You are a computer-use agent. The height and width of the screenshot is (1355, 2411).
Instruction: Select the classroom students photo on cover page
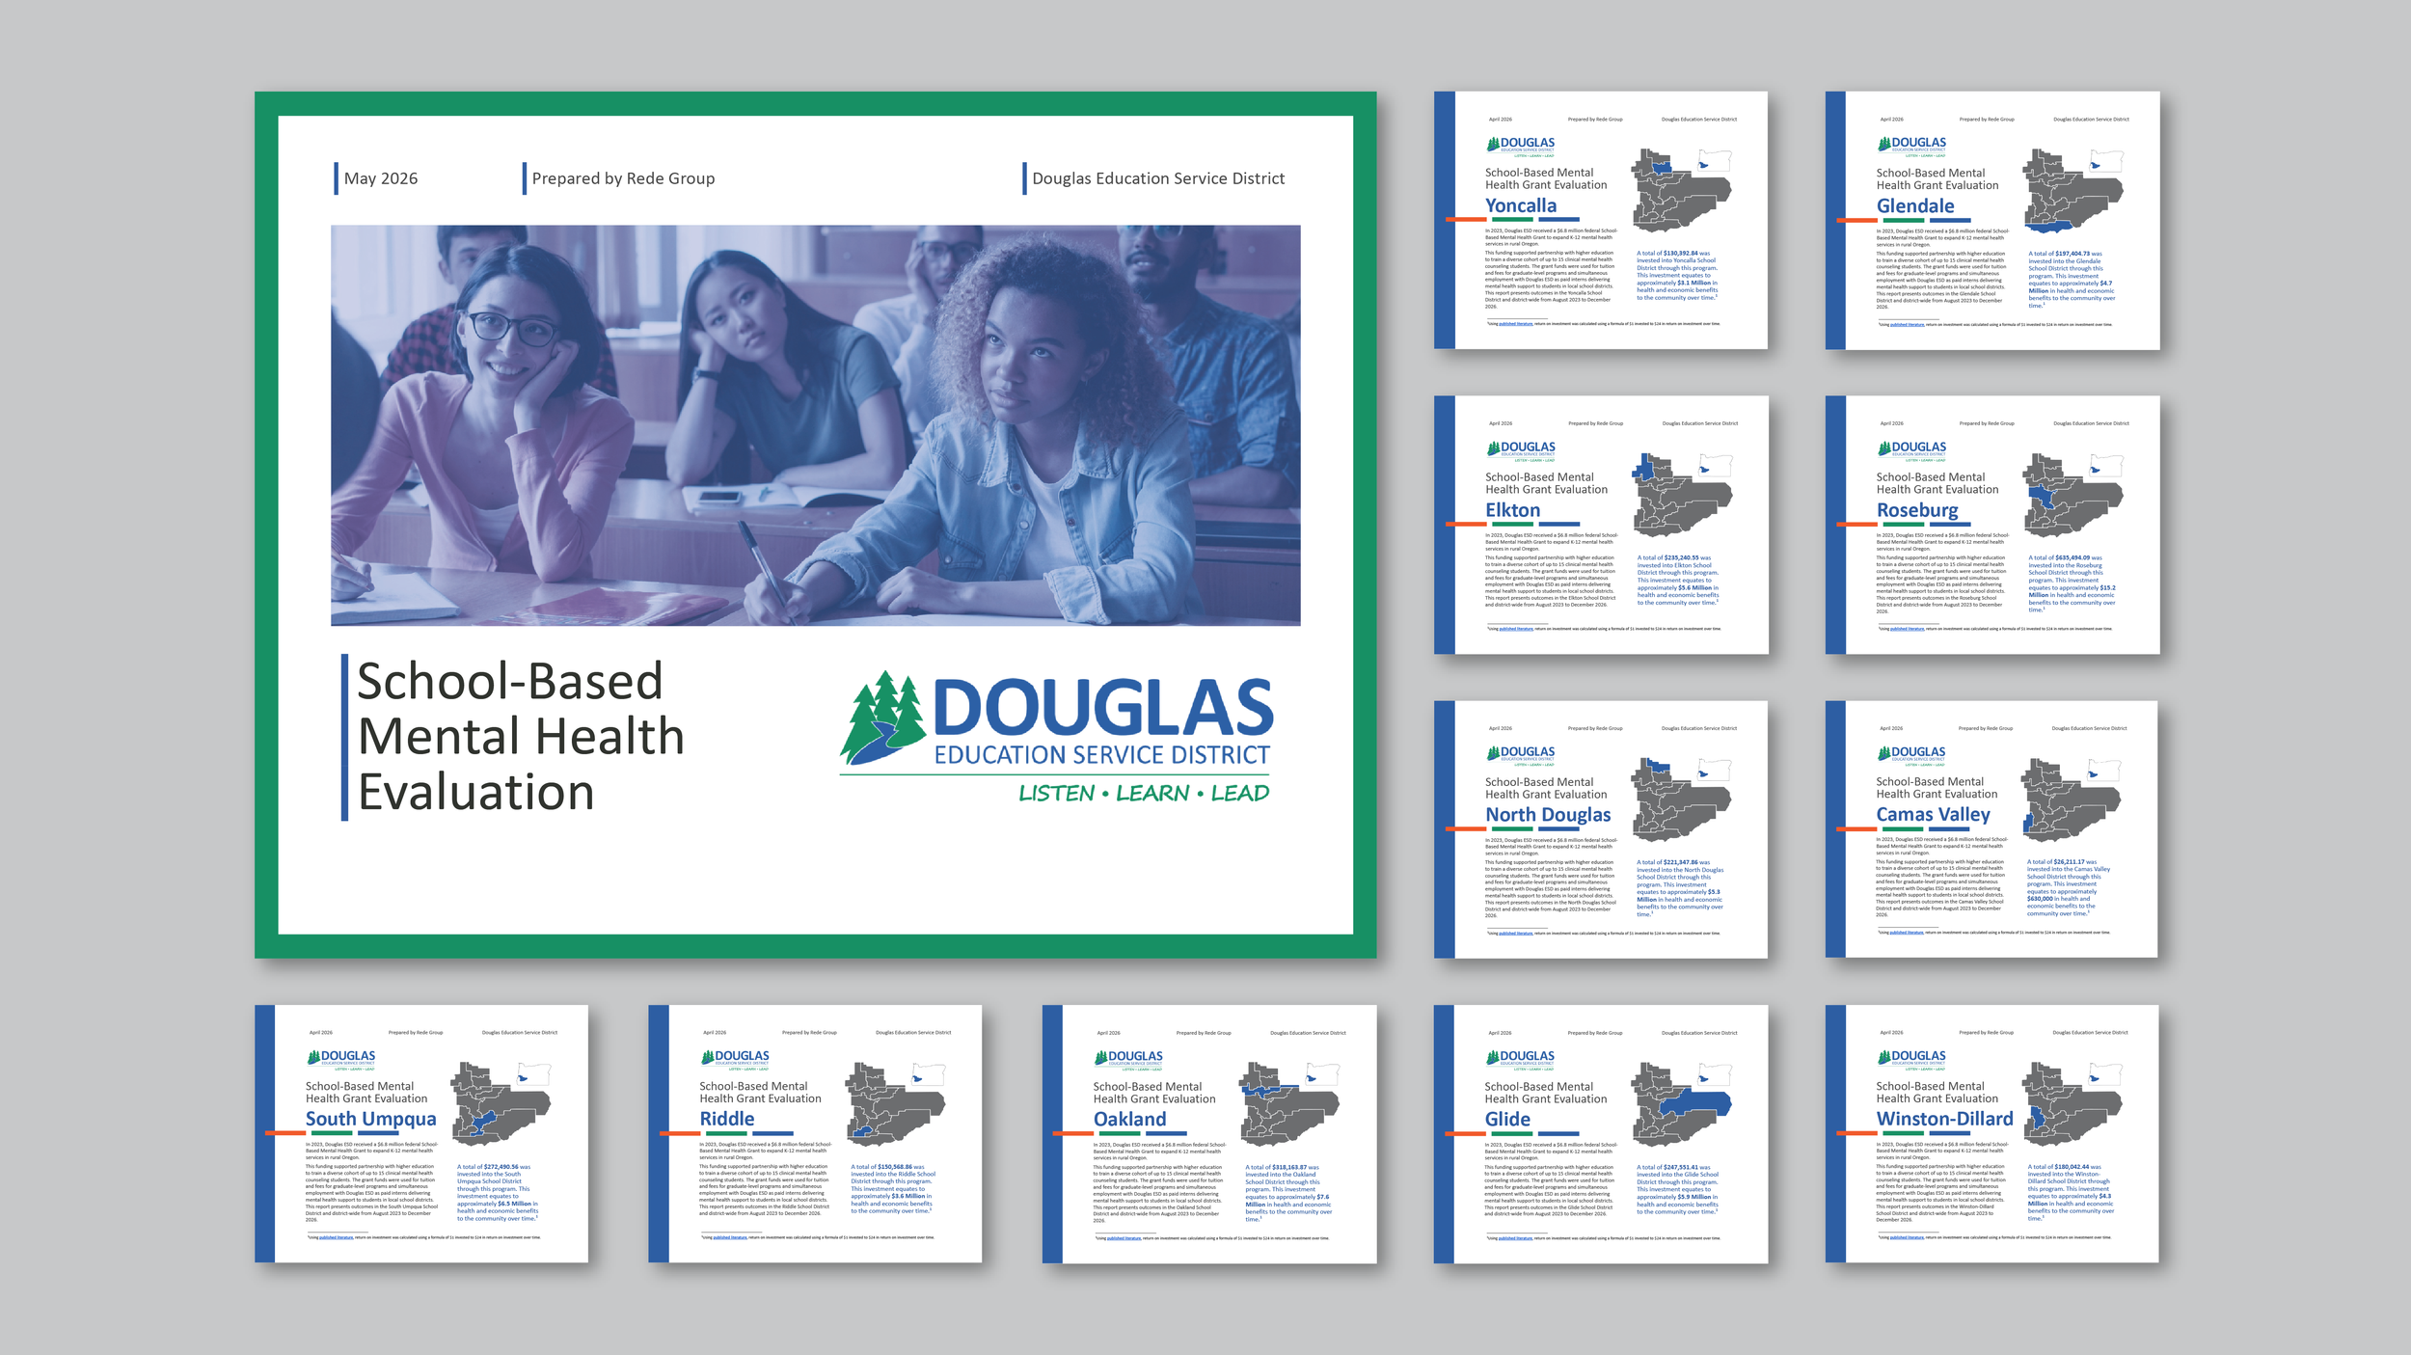815,425
